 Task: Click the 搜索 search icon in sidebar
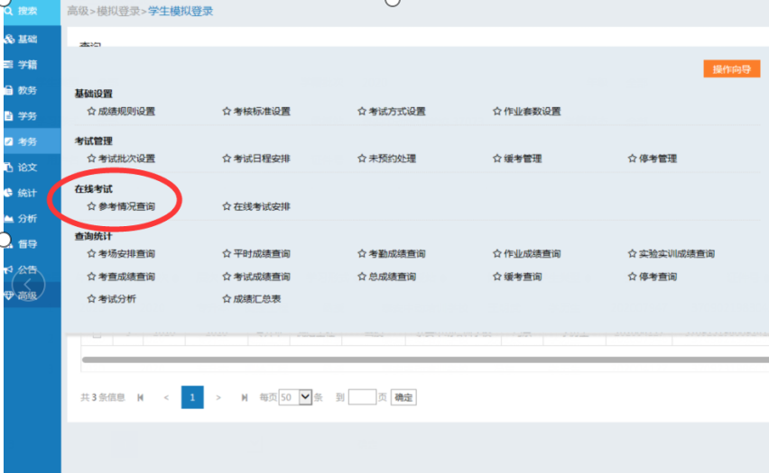tap(9, 11)
